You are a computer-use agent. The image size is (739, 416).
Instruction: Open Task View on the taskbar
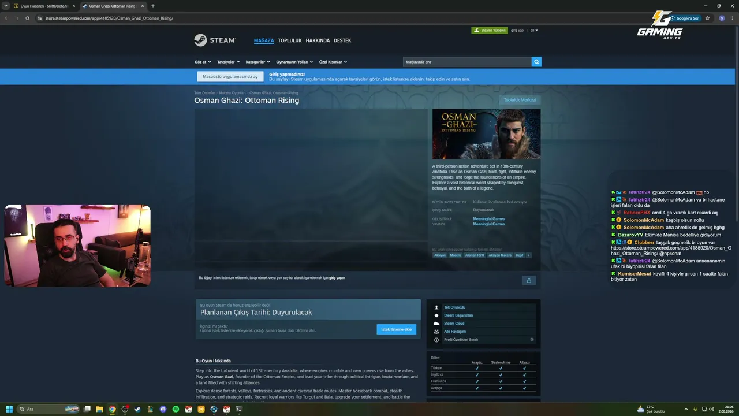pos(87,409)
